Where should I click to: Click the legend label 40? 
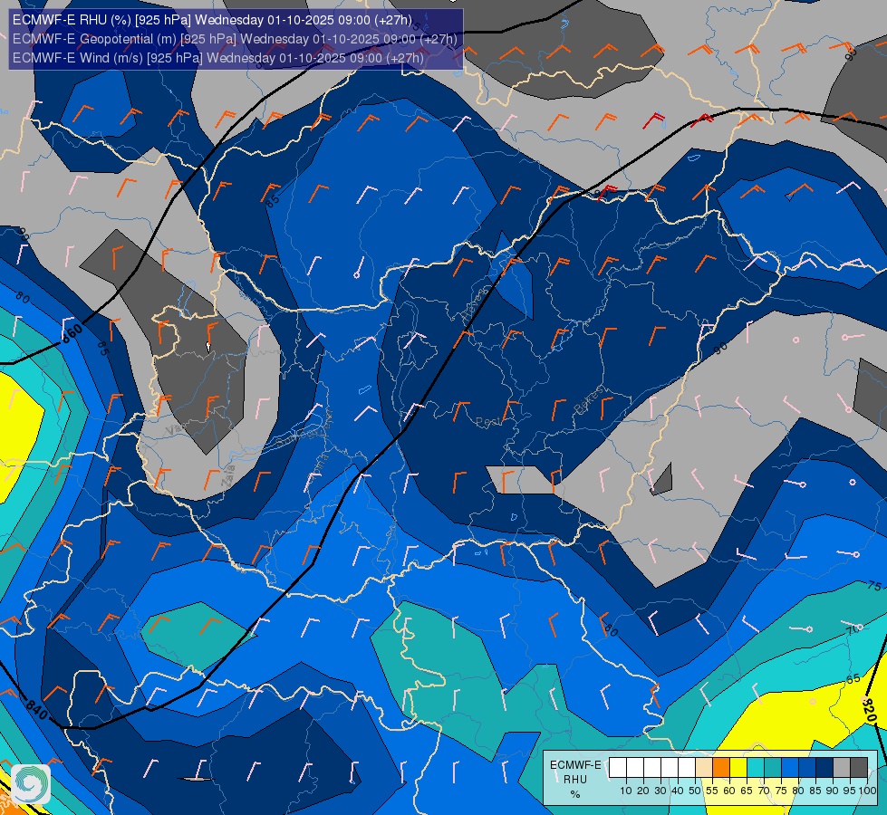[x=677, y=791]
